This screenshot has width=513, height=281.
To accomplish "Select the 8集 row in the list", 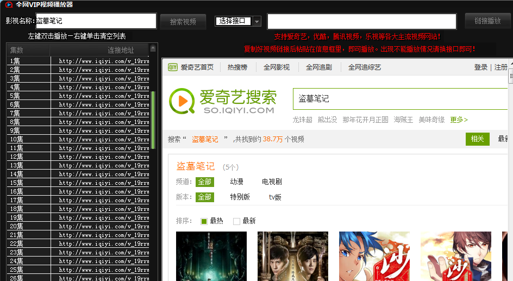I will 78,122.
